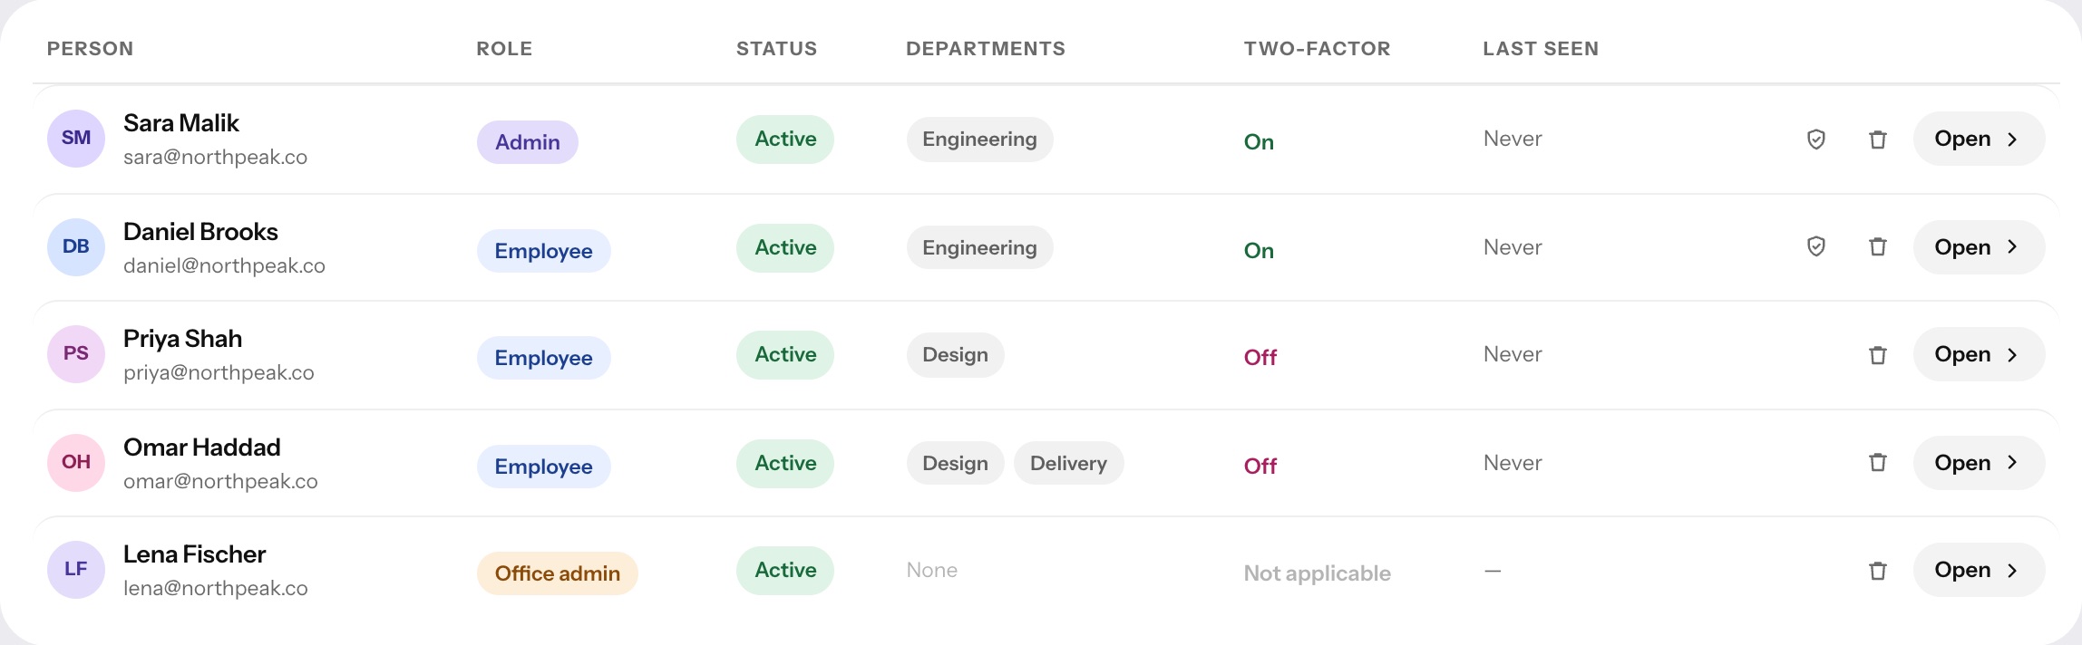The height and width of the screenshot is (645, 2082).
Task: Click Lena Fischer's LF avatar
Action: click(x=76, y=570)
